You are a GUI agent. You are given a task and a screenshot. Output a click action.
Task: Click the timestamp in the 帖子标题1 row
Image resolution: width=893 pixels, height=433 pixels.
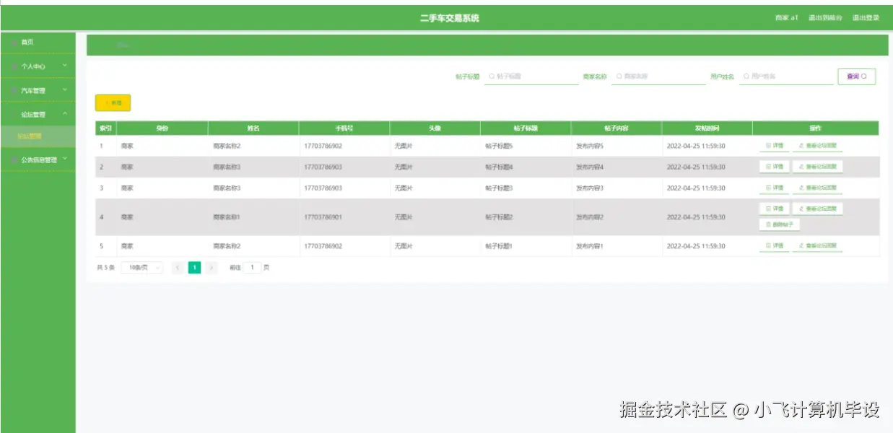point(696,246)
